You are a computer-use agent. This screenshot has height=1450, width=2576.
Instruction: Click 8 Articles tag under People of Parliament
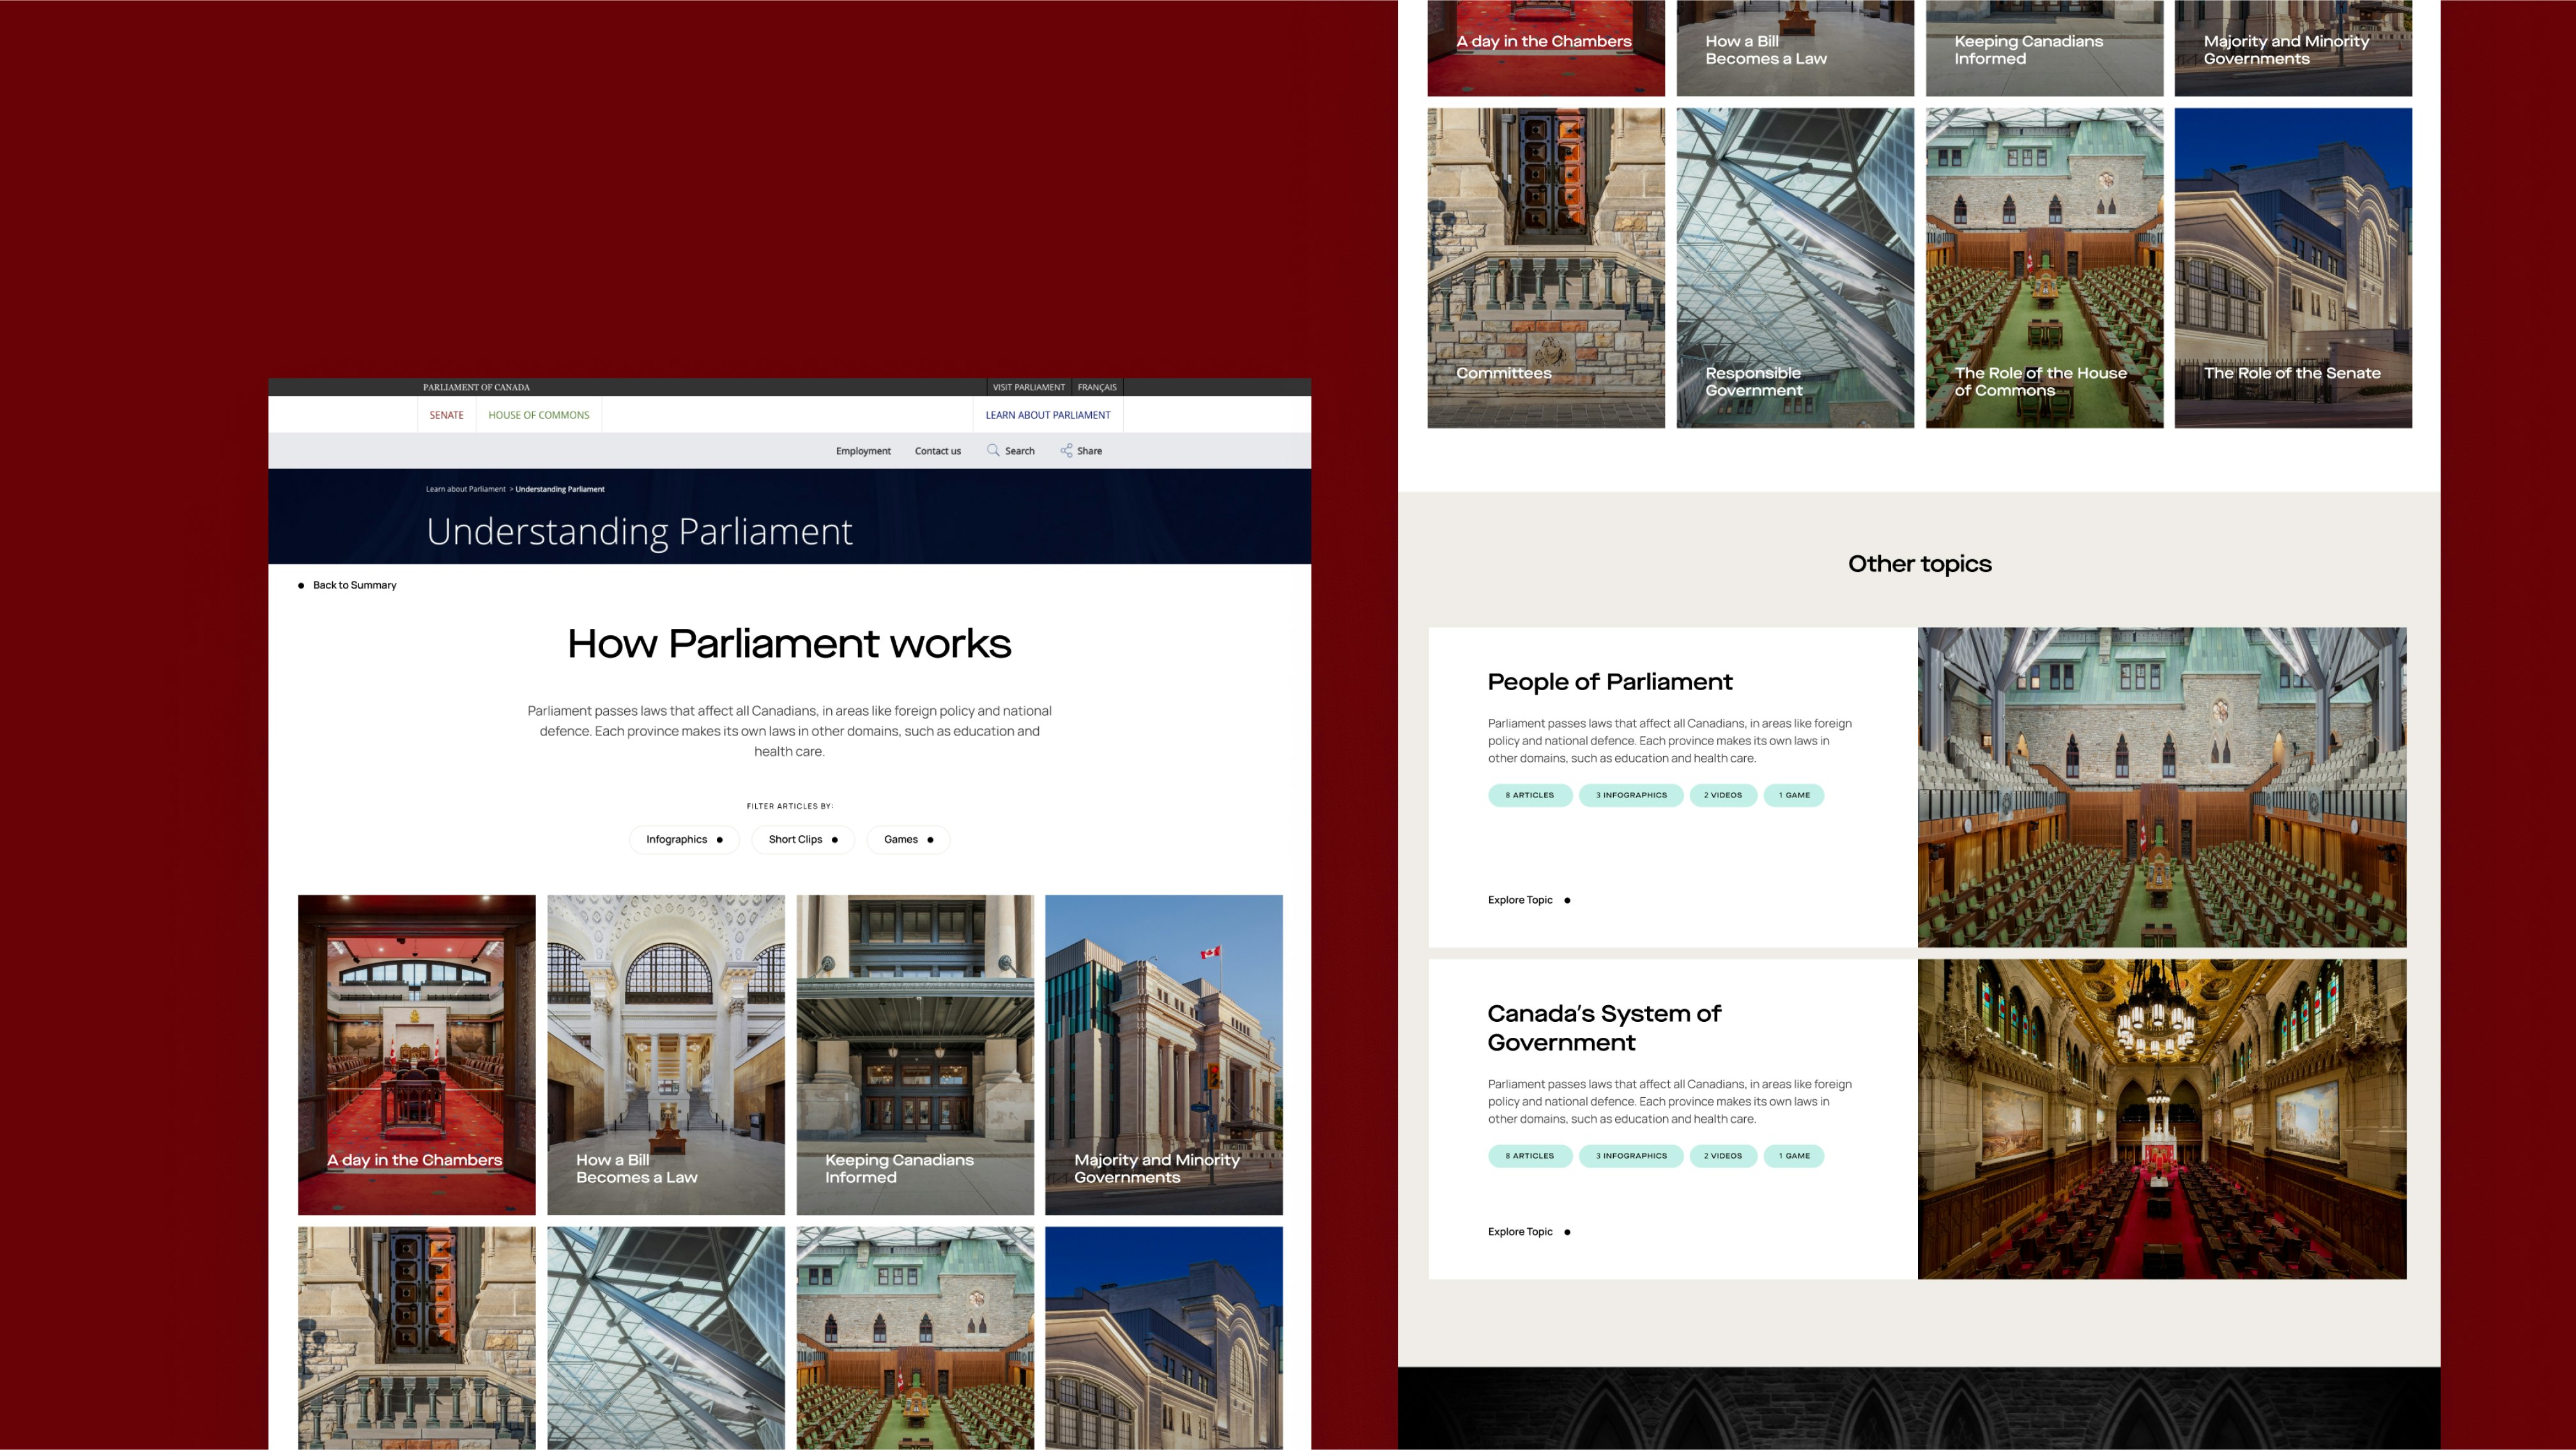[x=1530, y=795]
